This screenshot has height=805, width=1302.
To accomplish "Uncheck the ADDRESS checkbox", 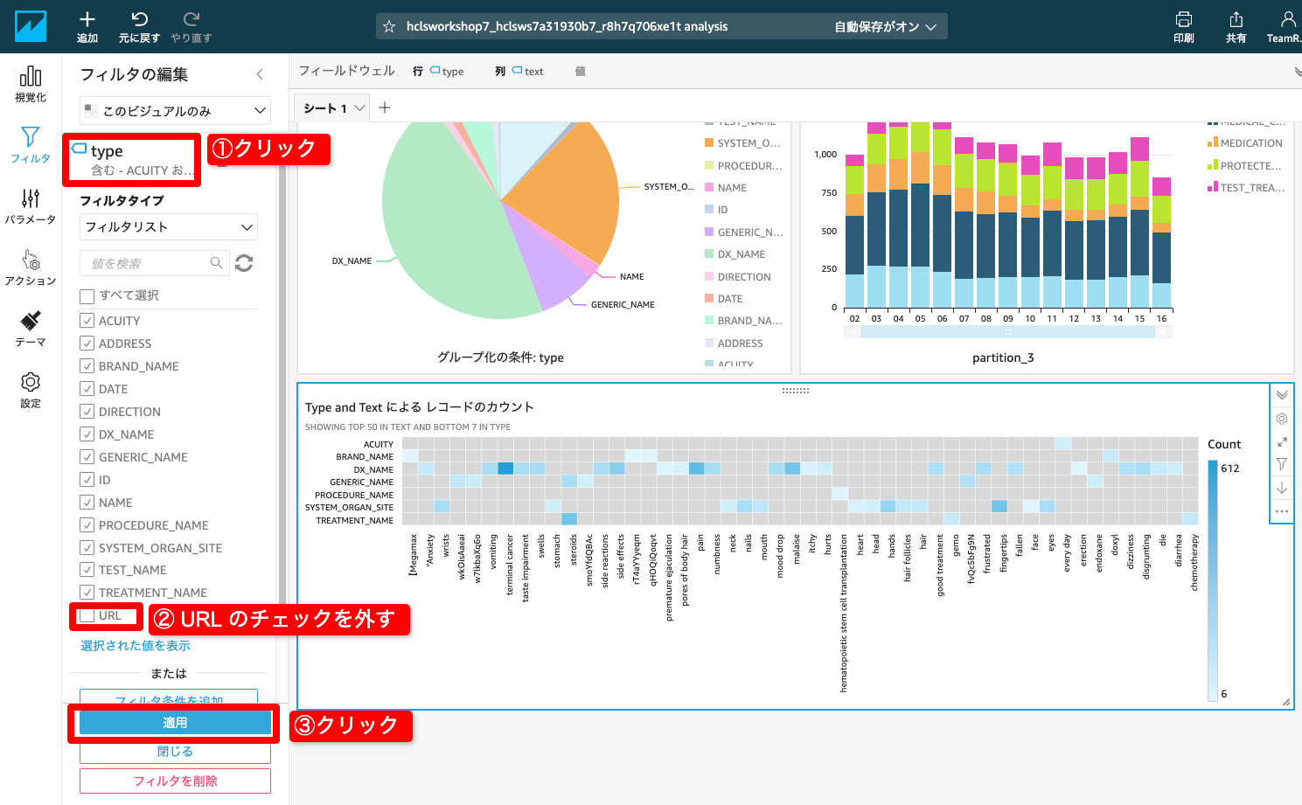I will [87, 344].
